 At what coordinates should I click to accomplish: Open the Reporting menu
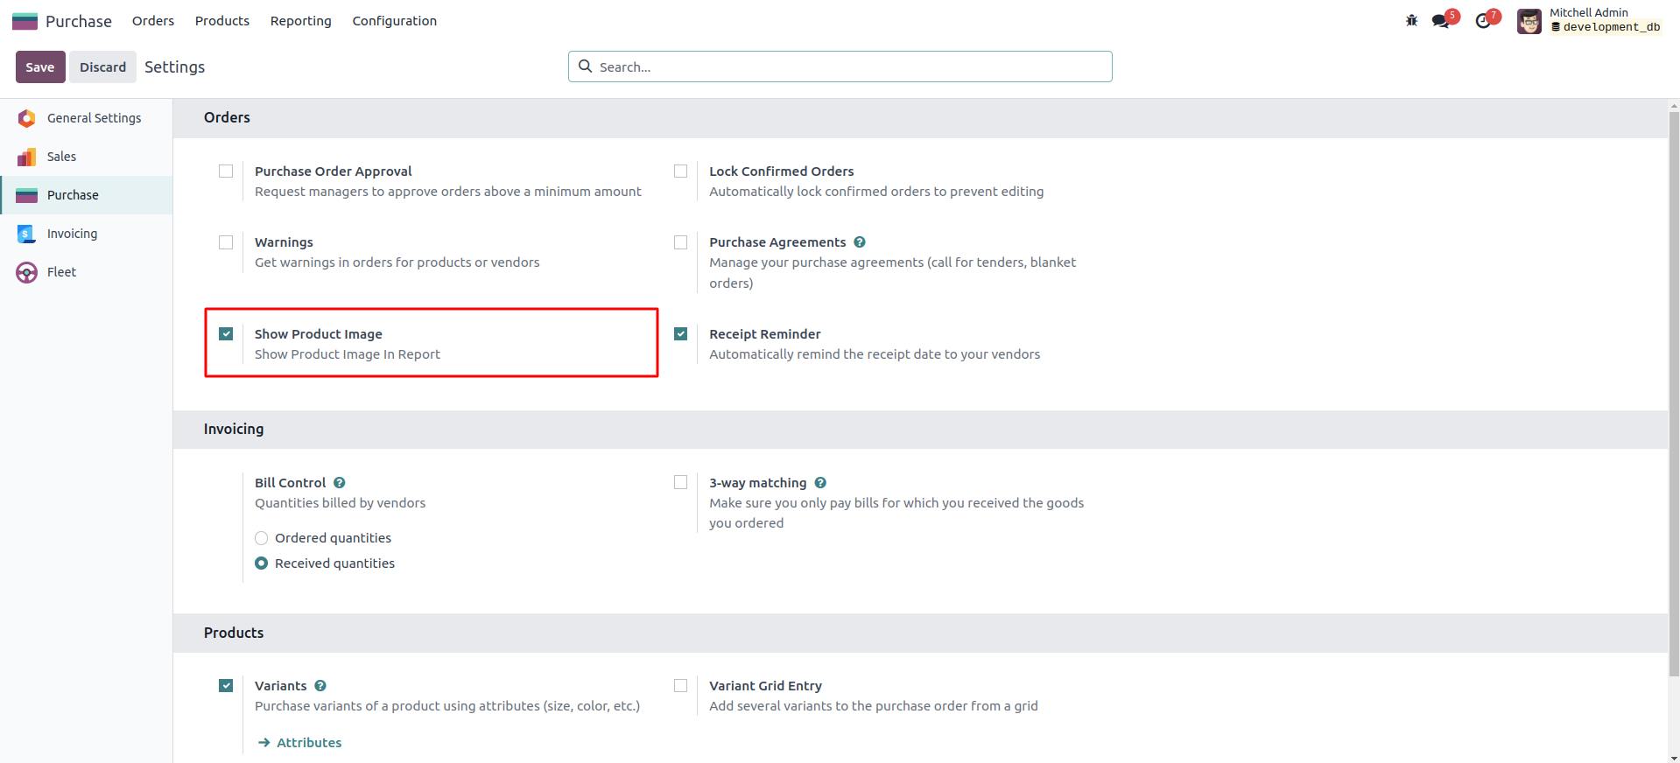click(x=300, y=21)
